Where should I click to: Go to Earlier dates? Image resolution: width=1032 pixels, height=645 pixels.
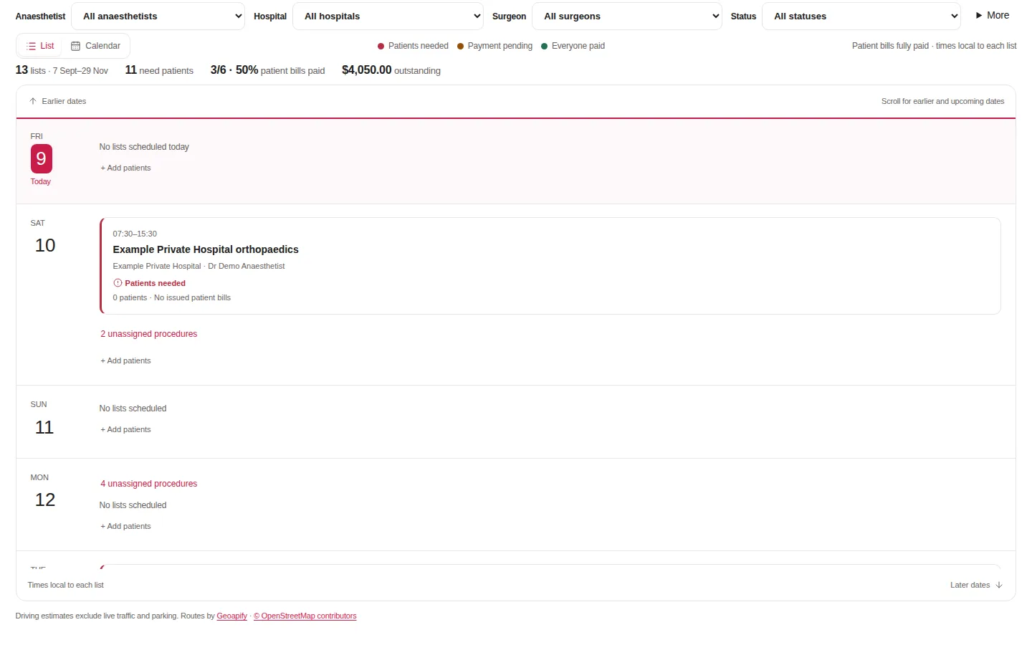tap(57, 101)
